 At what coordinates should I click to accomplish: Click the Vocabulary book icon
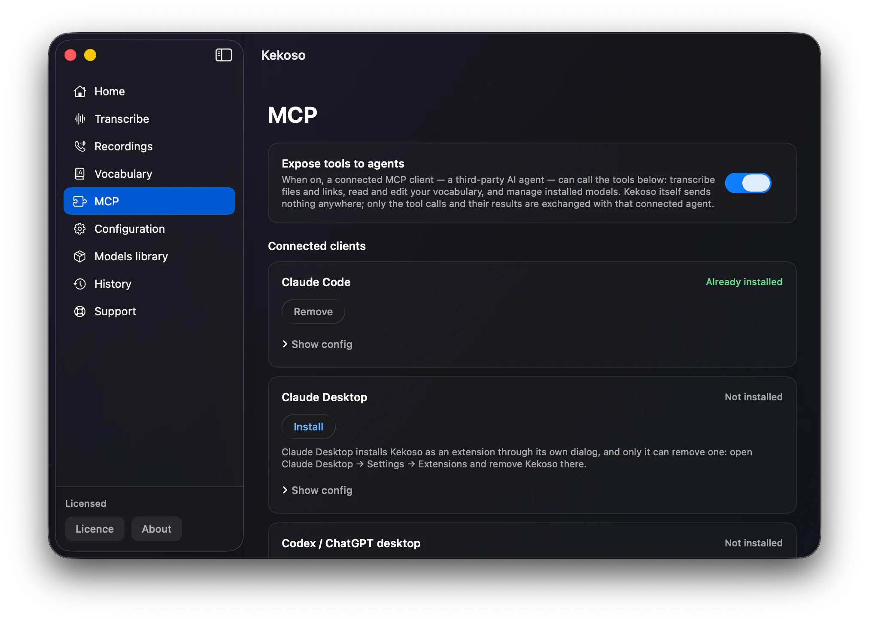(x=80, y=174)
